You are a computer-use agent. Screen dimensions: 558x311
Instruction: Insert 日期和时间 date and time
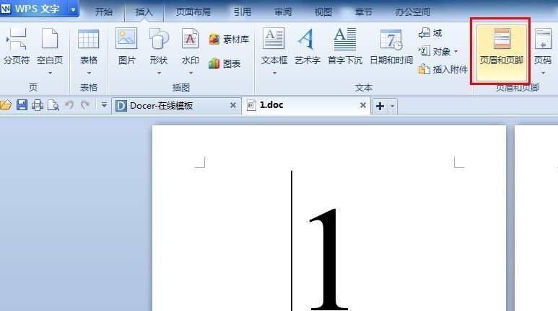click(391, 46)
